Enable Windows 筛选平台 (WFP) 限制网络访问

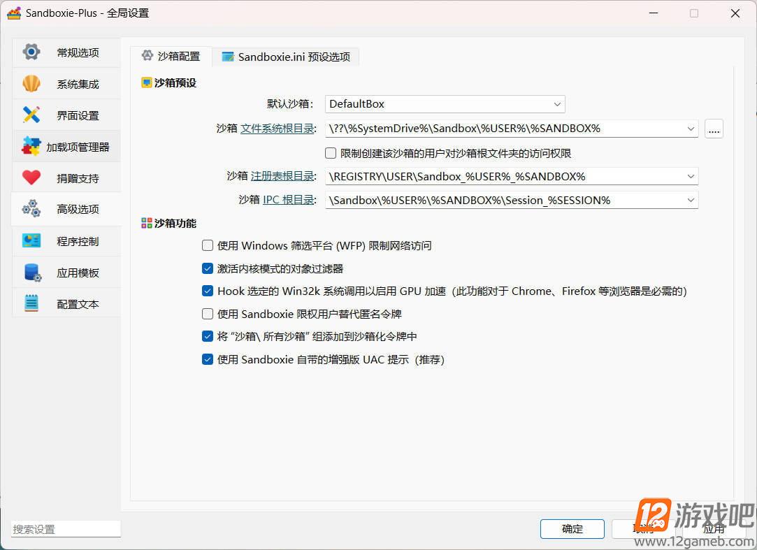[x=208, y=245]
